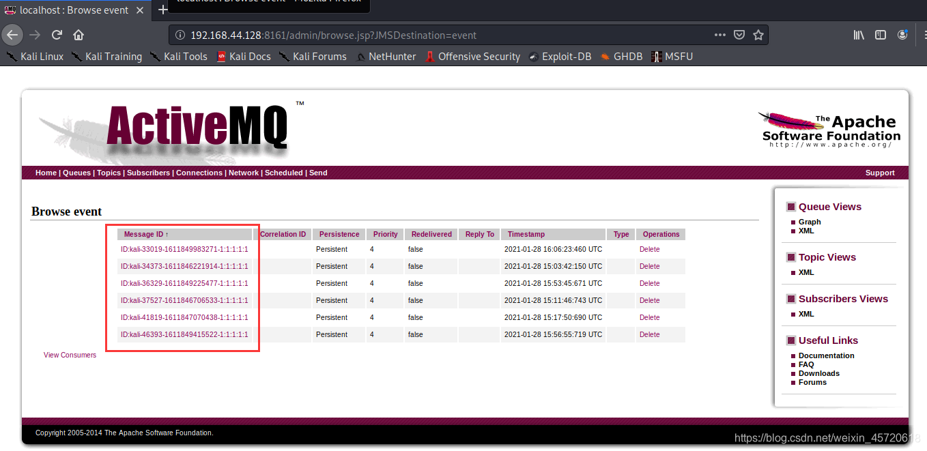
Task: Open Network in ActiveMQ nav bar
Action: coord(244,173)
